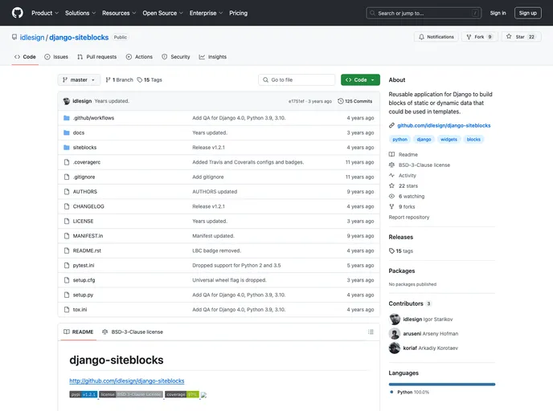Viewport: 553px width, 411px height.
Task: Click the docs folder icon
Action: tap(66, 132)
